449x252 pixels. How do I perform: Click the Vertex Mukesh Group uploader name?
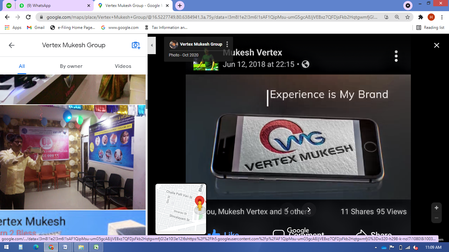pyautogui.click(x=201, y=44)
